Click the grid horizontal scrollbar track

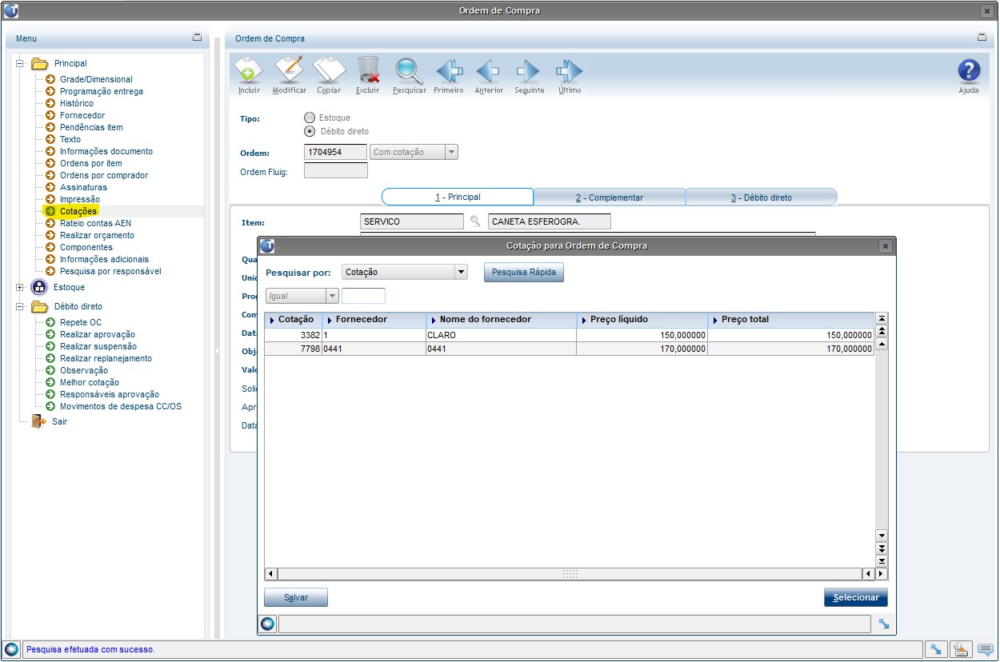tap(570, 574)
